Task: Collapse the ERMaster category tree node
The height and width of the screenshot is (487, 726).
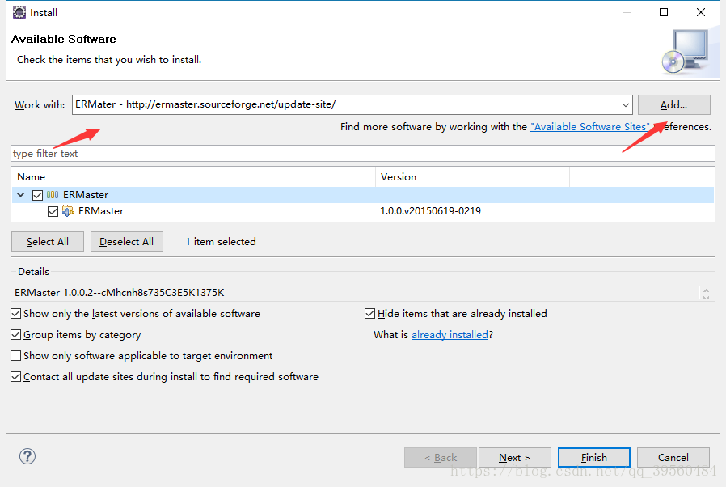Action: (21, 195)
